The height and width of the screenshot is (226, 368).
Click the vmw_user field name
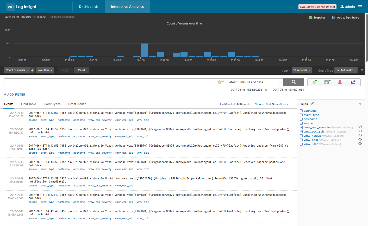pyautogui.click(x=311, y=144)
